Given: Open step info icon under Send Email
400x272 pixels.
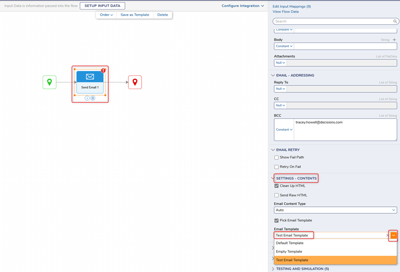Looking at the screenshot, I should pyautogui.click(x=87, y=98).
